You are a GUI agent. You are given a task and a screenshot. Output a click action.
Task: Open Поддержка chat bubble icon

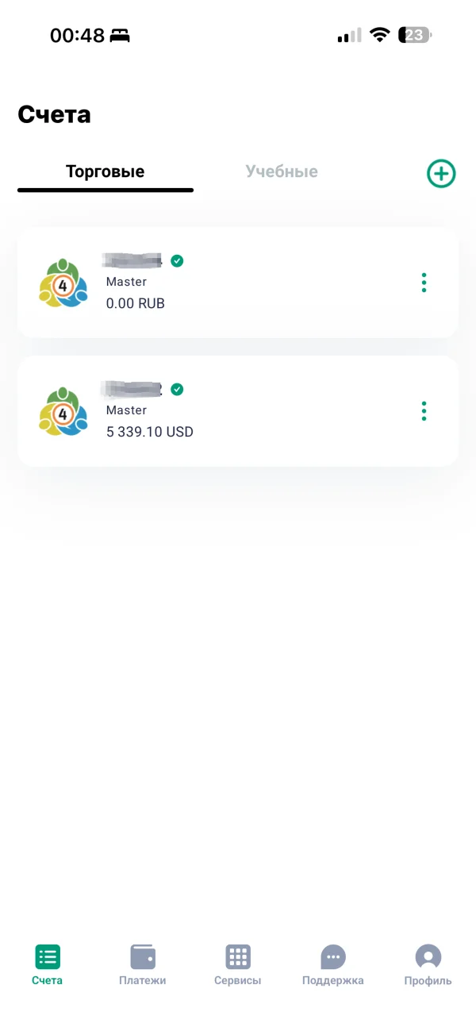point(333,957)
